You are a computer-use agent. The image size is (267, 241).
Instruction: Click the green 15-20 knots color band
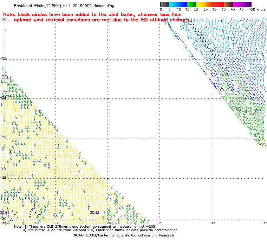coord(192,4)
